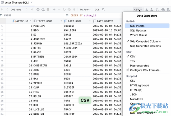
Task: Choose Where Clause extractor
Action: point(147,35)
